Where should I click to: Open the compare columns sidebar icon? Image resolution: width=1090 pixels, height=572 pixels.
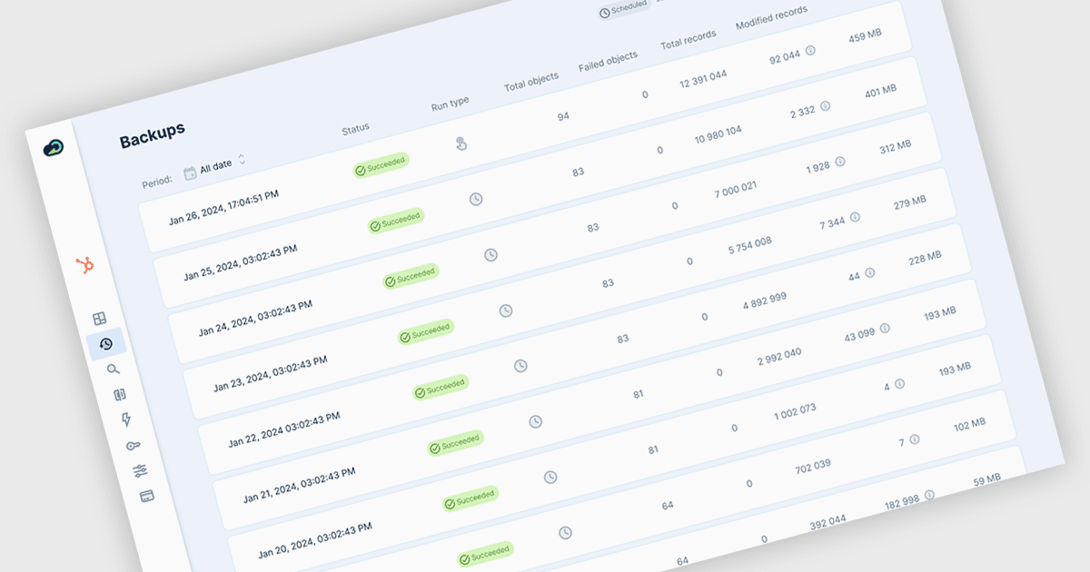pos(120,395)
